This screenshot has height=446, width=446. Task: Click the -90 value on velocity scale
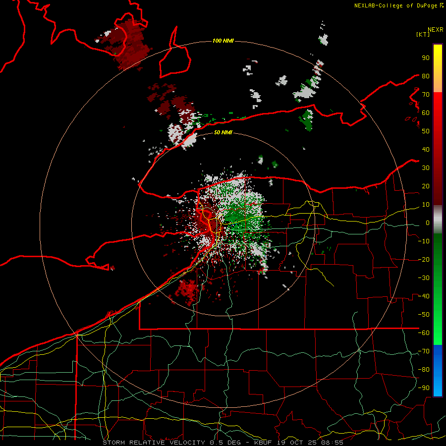[x=424, y=388]
